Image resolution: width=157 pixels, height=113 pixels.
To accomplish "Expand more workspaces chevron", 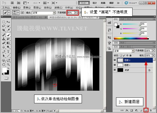I will coord(118,3).
